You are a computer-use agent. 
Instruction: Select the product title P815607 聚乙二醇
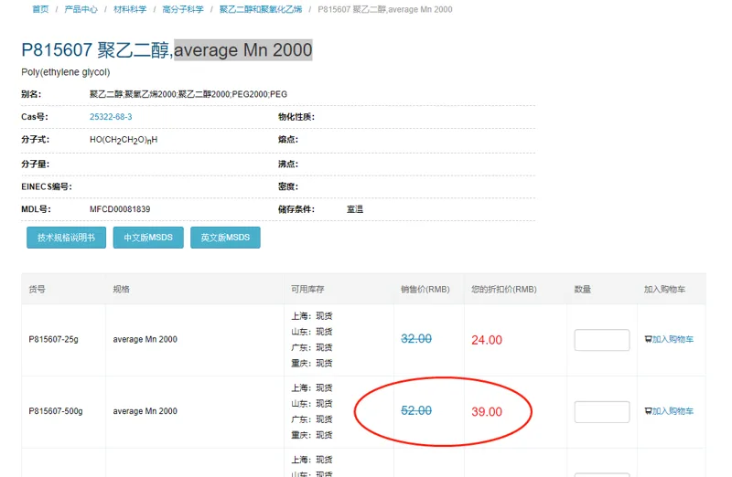pyautogui.click(x=96, y=50)
